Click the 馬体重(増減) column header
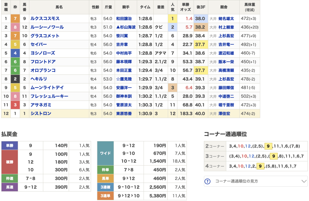The width and height of the screenshot is (309, 201). (x=250, y=7)
